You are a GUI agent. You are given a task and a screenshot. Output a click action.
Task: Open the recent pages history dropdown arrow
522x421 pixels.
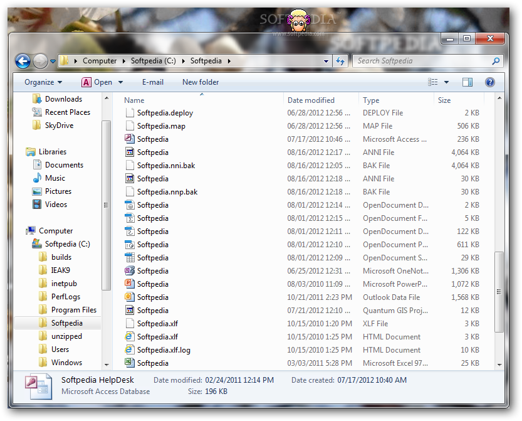(53, 61)
